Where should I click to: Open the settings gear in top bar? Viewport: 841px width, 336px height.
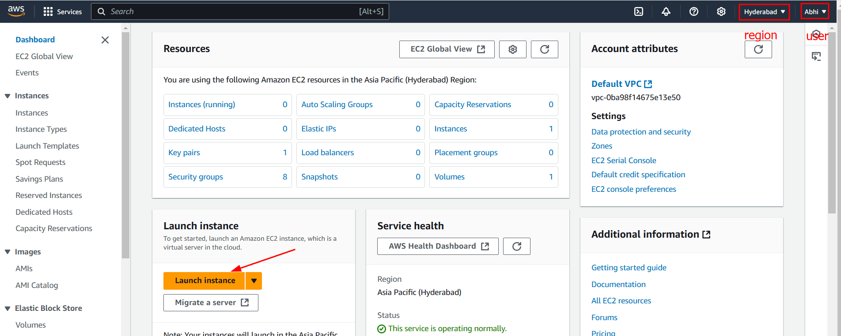[x=721, y=12]
